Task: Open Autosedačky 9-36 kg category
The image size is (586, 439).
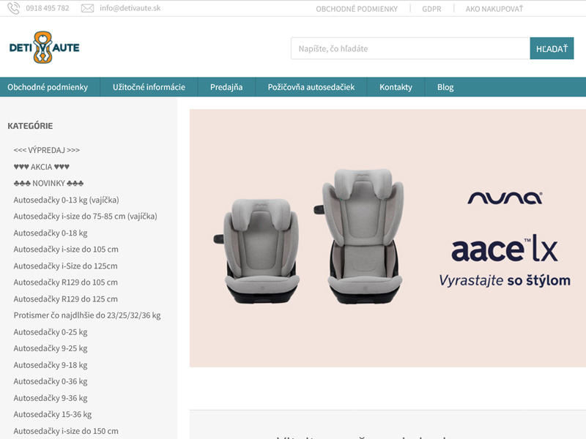Action: point(51,398)
